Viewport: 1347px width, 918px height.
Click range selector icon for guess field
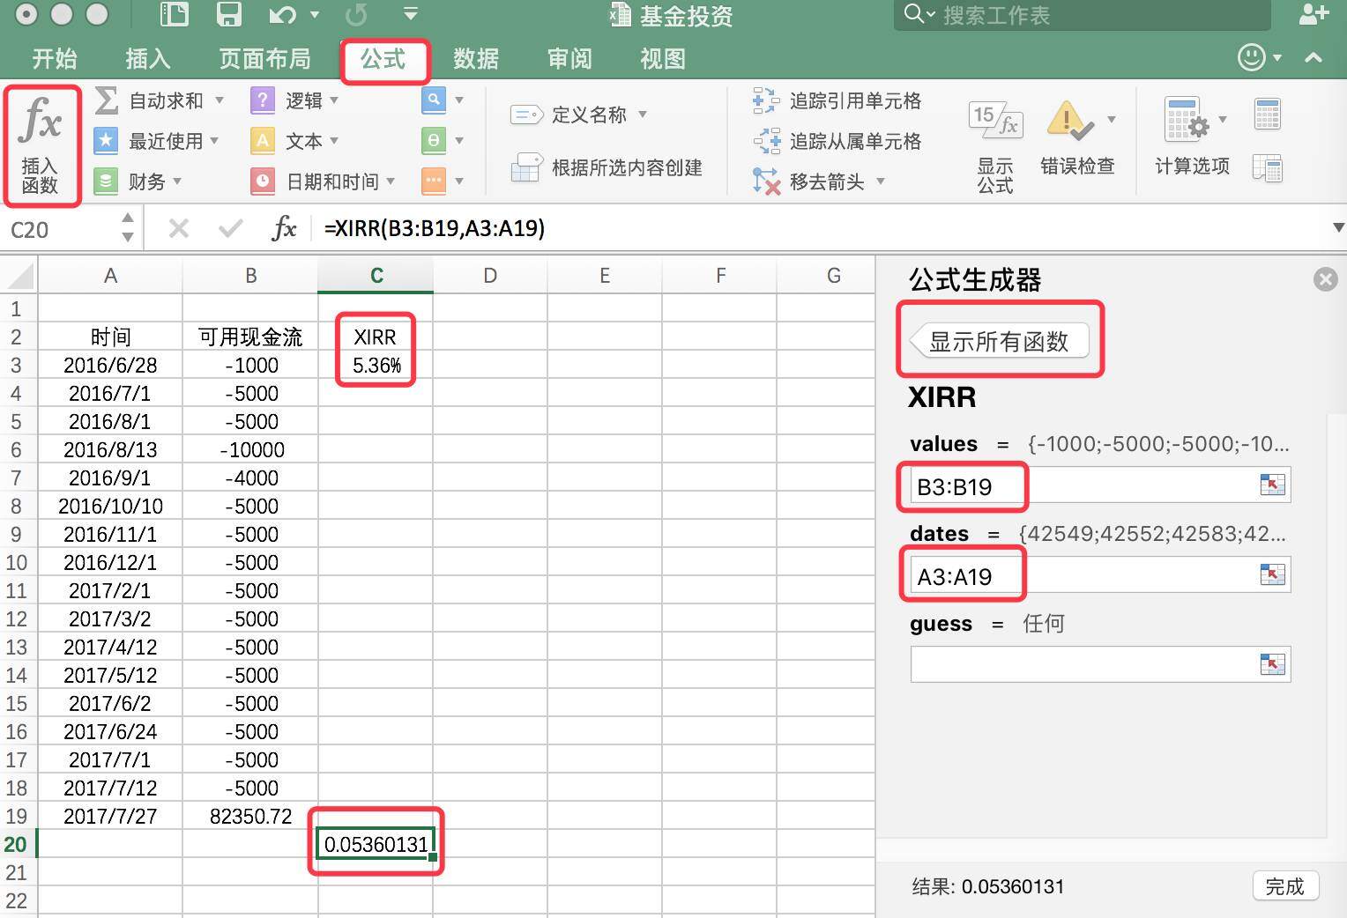pyautogui.click(x=1272, y=664)
